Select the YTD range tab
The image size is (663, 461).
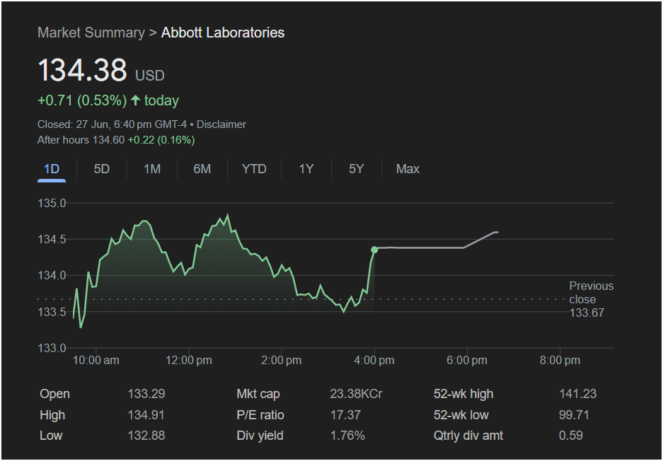[x=254, y=169]
